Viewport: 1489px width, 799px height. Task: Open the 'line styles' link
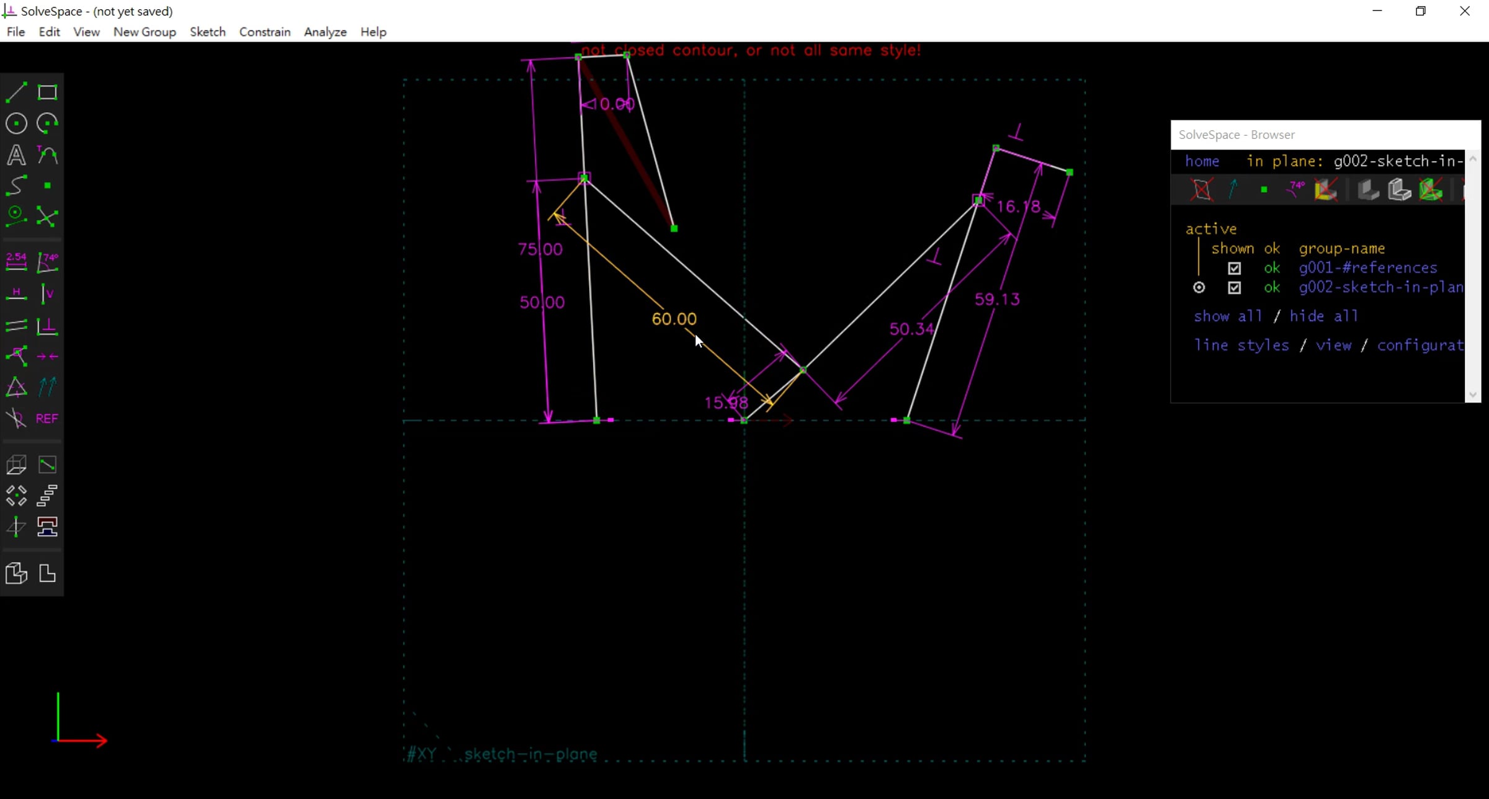[x=1241, y=345]
